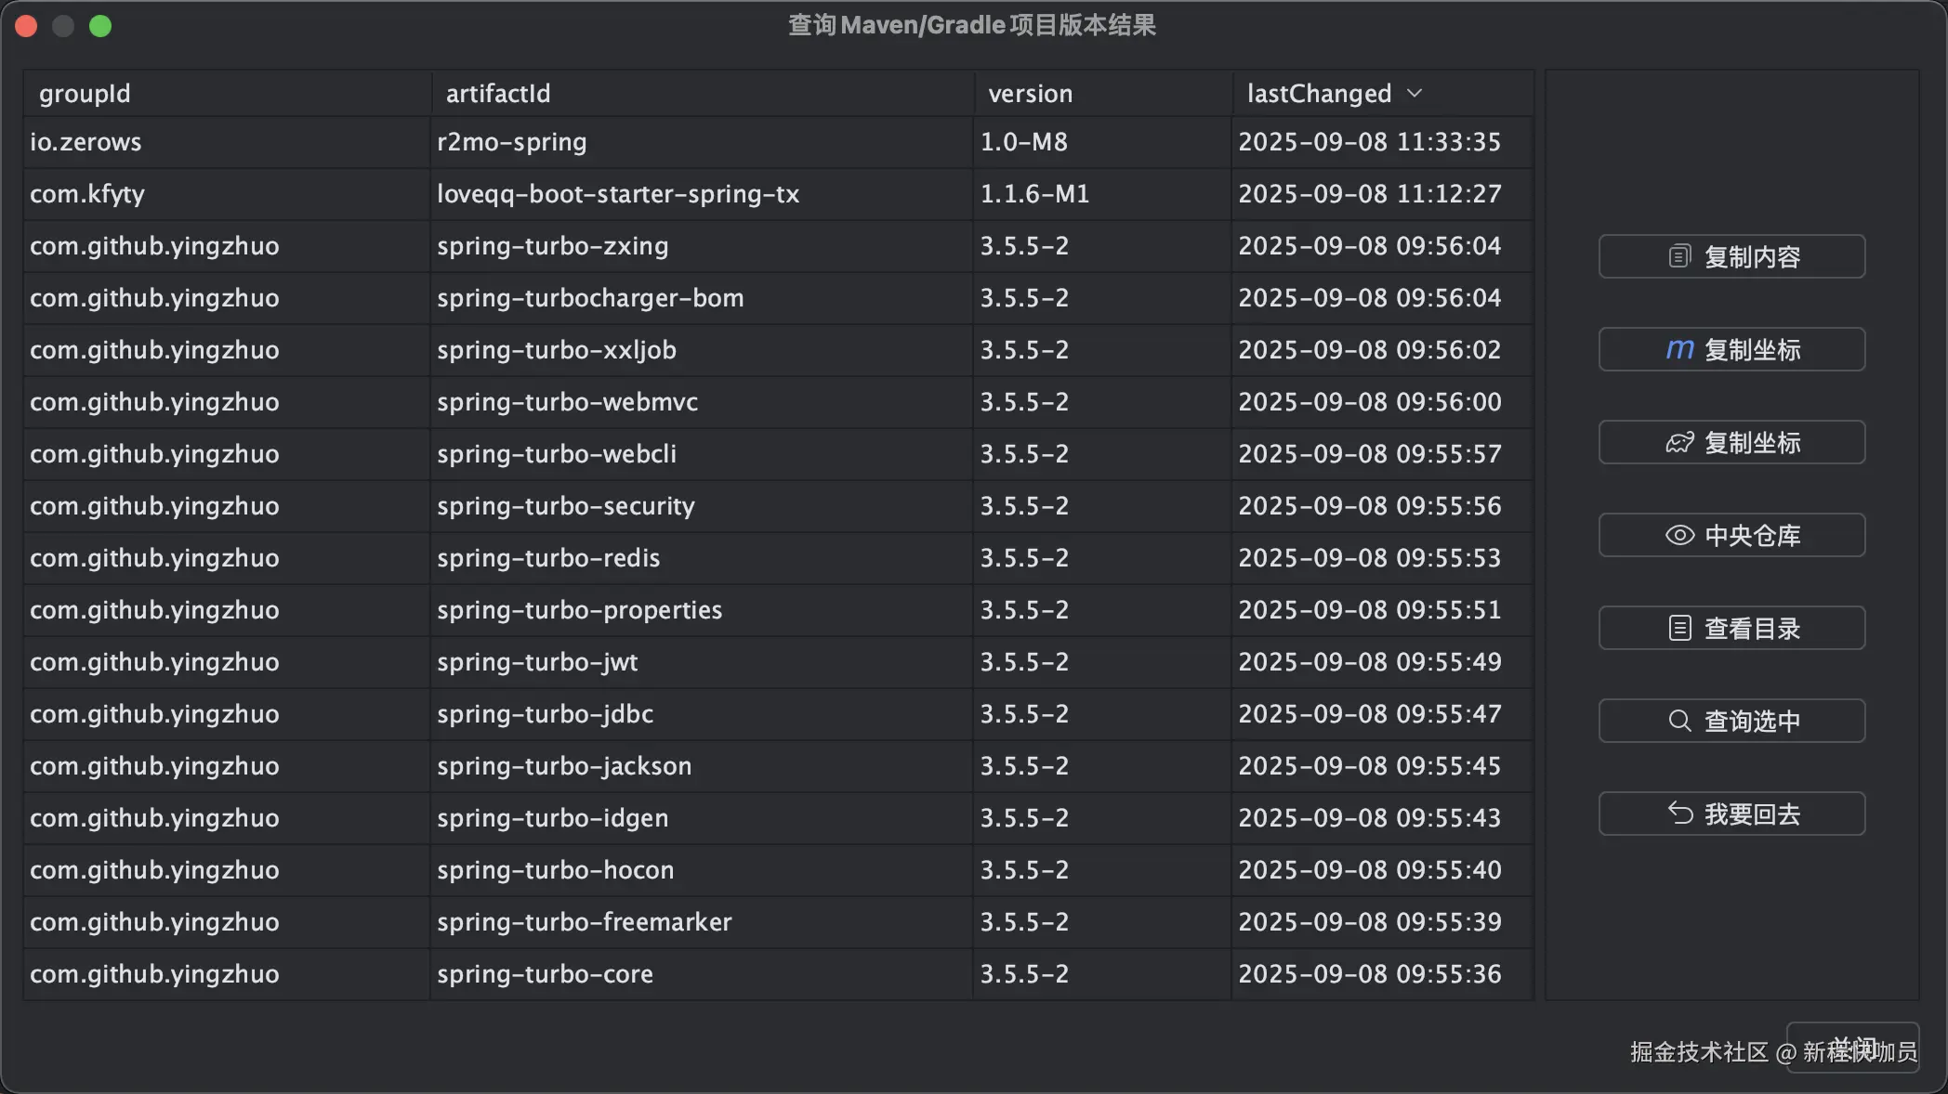Screen dimensions: 1948x1094
Task: Click the eye icon on the 中央仓库 button
Action: [1679, 535]
